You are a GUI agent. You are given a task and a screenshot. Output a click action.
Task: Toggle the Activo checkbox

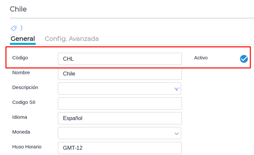tap(244, 59)
